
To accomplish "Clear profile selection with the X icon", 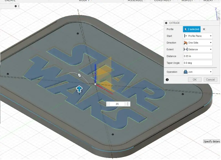I will pyautogui.click(x=204, y=29).
